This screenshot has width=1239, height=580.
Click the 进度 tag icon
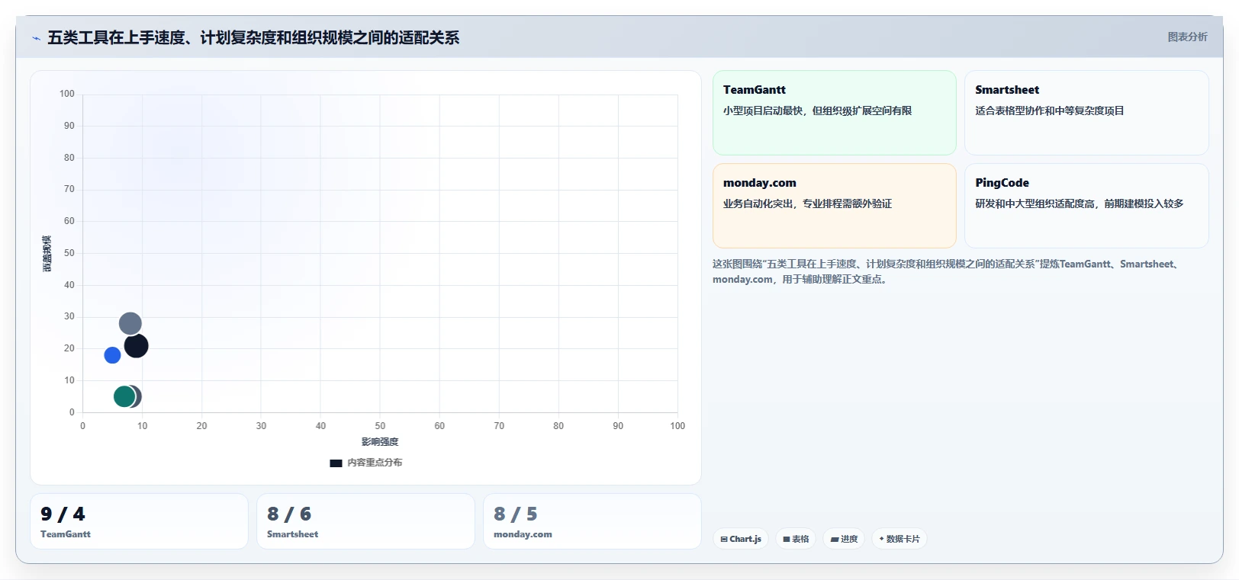835,539
